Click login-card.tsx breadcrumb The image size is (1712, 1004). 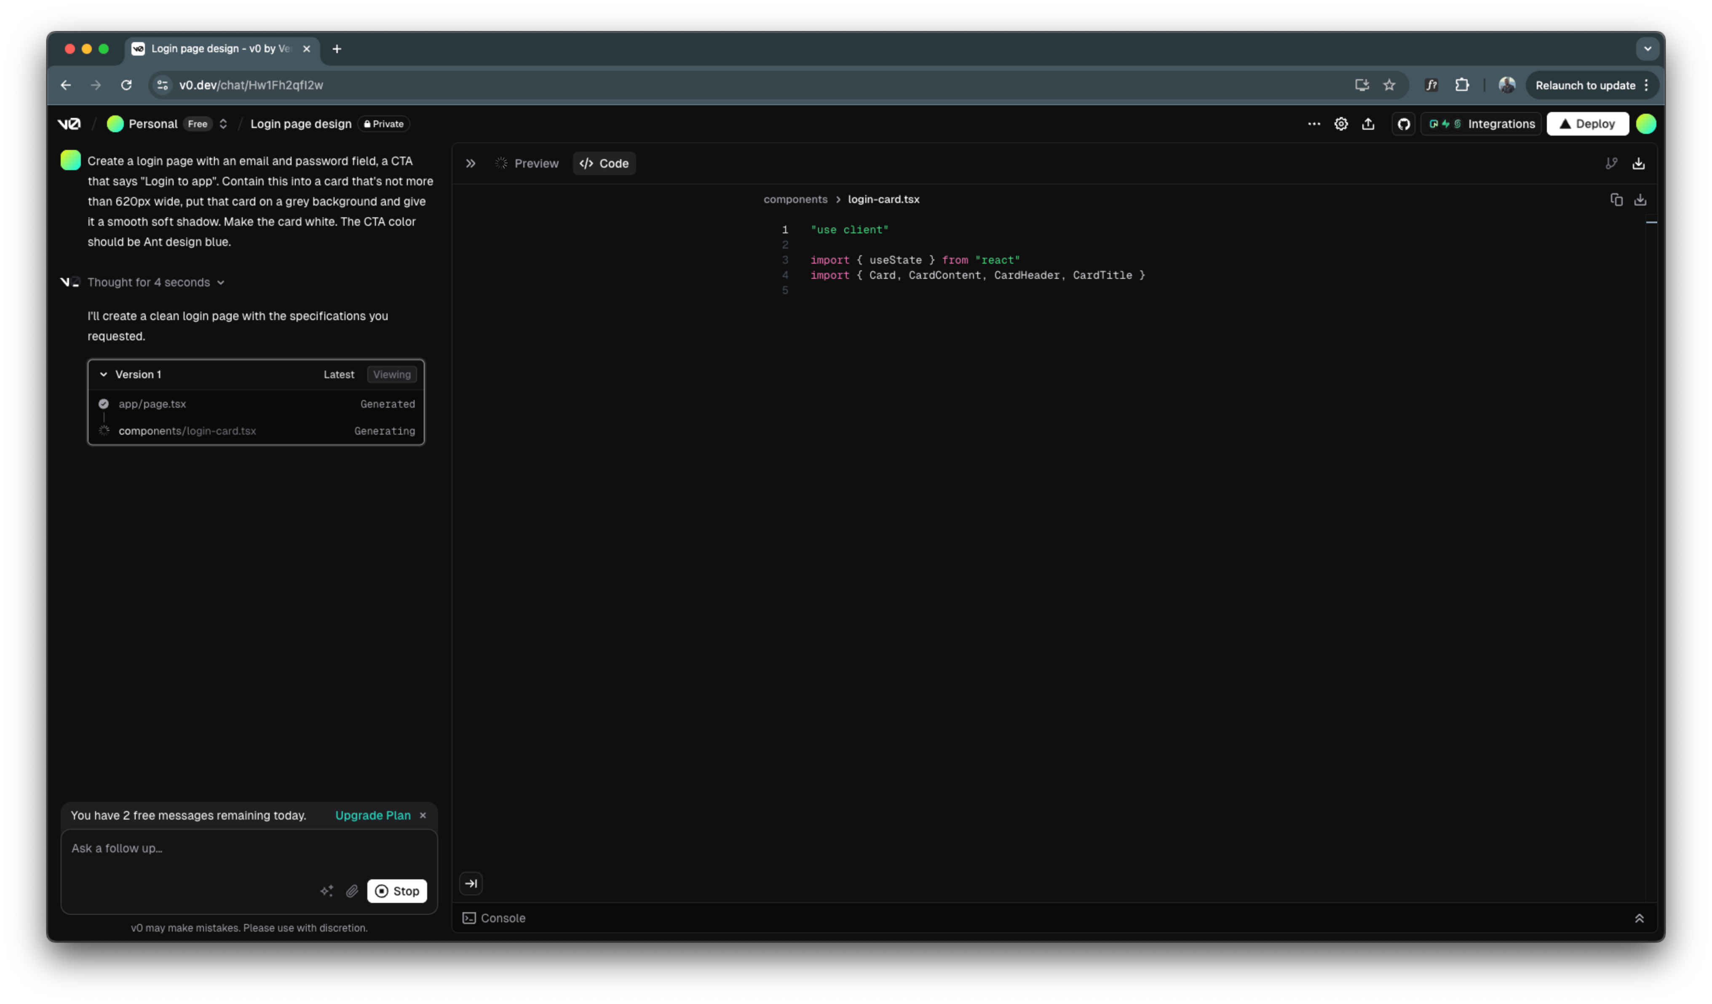coord(883,199)
